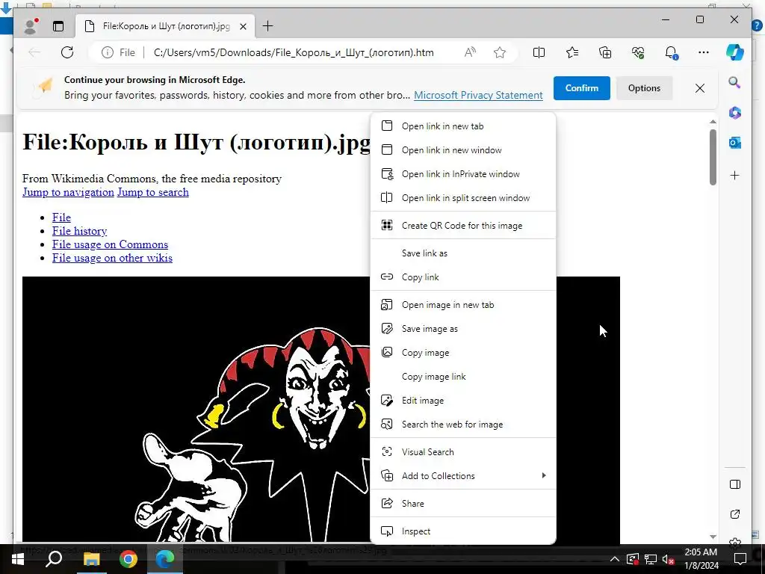This screenshot has height=574, width=765.
Task: Open Google Chrome from taskbar
Action: [x=128, y=559]
